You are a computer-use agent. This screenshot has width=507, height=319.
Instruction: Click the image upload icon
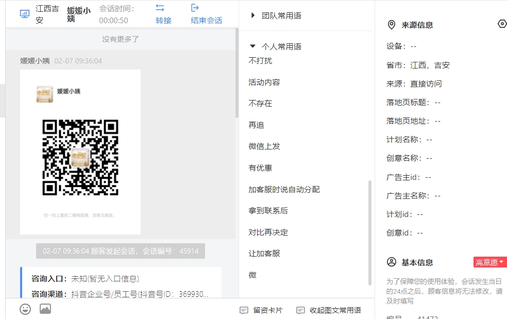tap(45, 309)
